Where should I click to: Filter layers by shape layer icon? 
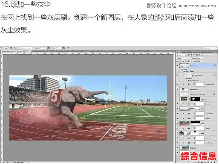click(197, 55)
